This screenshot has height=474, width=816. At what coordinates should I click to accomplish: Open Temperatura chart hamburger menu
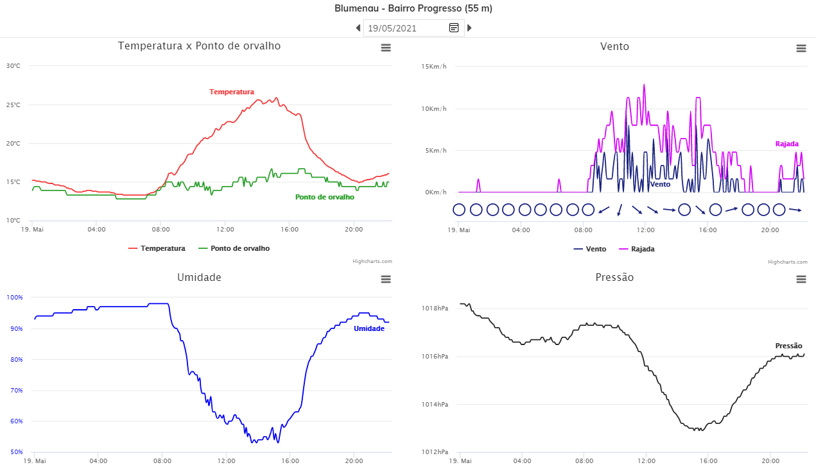(386, 47)
